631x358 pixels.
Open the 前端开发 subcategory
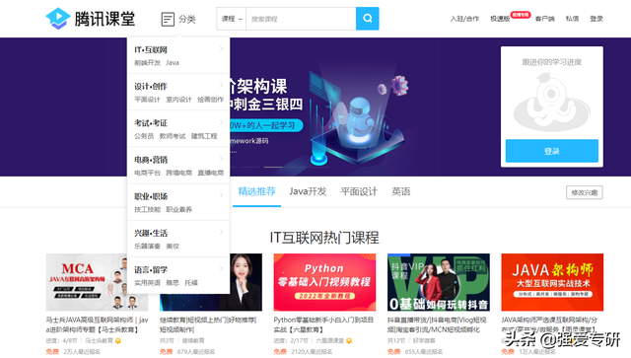click(x=147, y=63)
